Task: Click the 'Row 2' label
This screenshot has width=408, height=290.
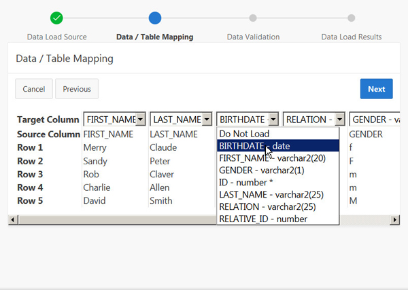Action: tap(30, 161)
